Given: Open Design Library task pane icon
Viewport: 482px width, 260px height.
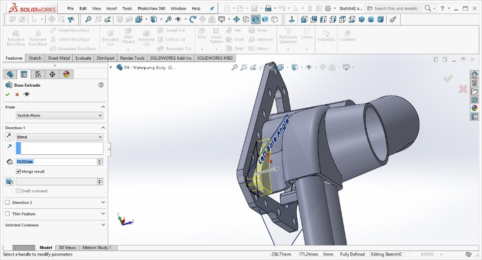Looking at the screenshot, I should [474, 83].
